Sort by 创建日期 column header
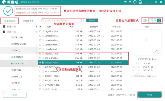Screen dimensions: 165x101 pos(94,27)
